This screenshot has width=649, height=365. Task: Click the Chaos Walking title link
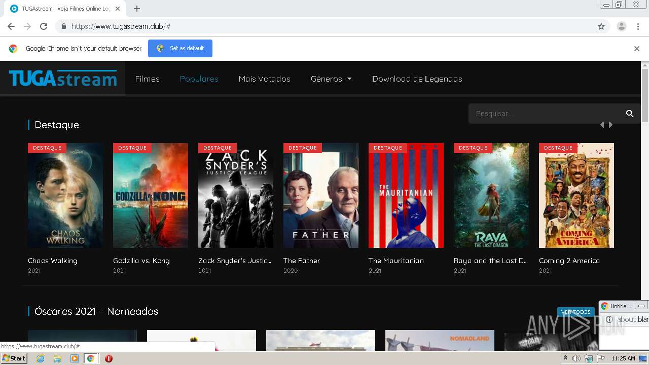53,261
